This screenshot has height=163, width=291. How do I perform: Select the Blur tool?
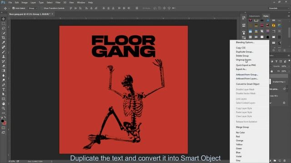(x=3, y=76)
